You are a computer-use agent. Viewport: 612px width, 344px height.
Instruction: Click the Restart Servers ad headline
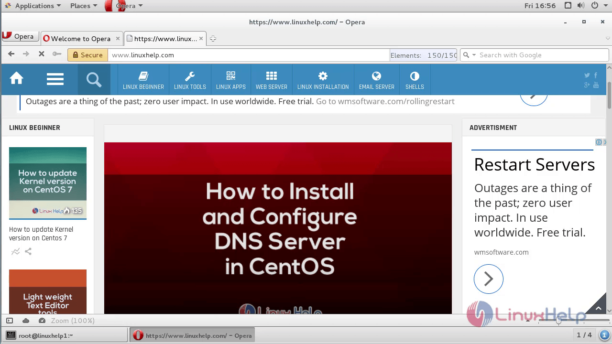pyautogui.click(x=535, y=164)
